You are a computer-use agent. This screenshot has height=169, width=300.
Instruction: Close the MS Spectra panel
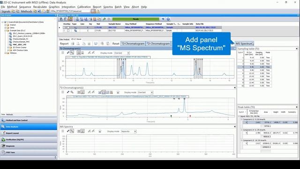pyautogui.click(x=235, y=126)
